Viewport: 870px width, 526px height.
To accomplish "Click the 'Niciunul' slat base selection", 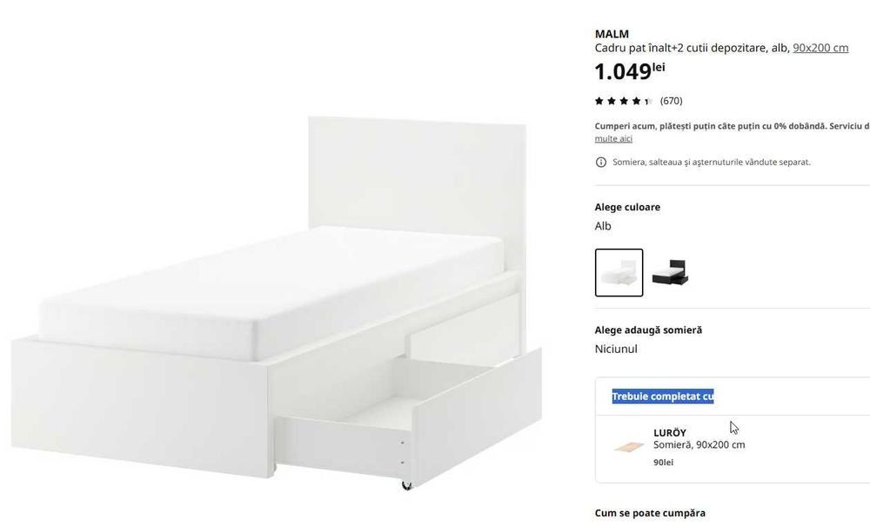I will [616, 350].
